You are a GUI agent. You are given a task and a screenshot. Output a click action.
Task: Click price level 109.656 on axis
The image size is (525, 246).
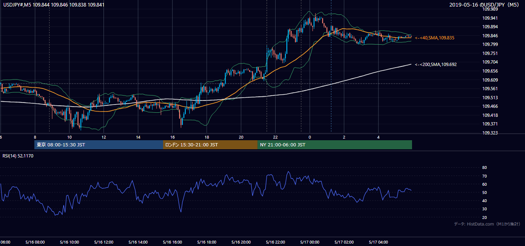(490, 71)
